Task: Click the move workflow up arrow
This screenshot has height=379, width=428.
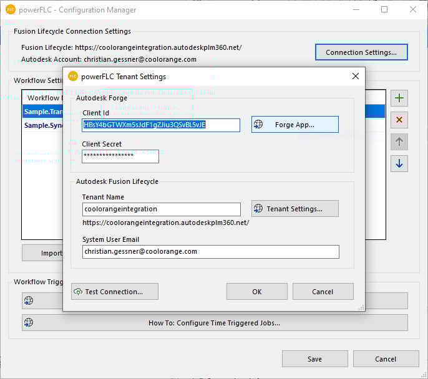Action: coord(399,142)
